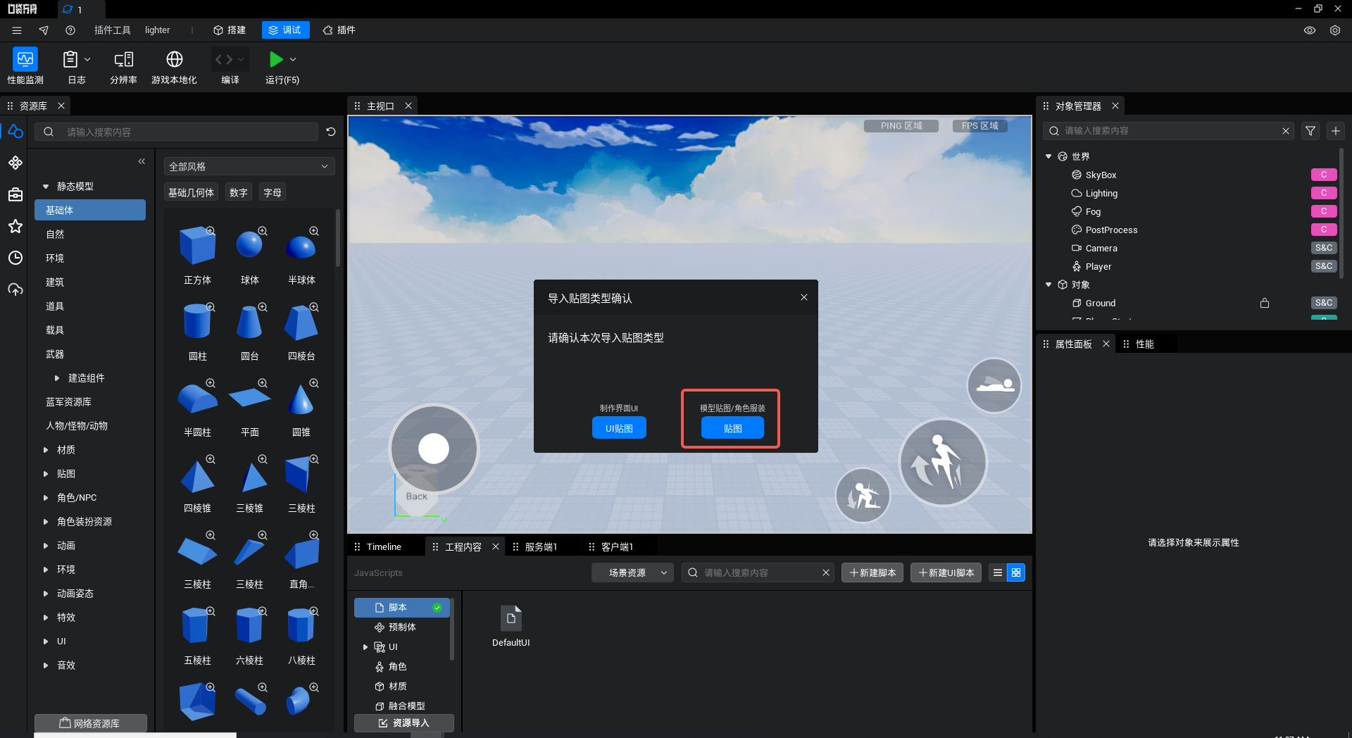Open the 全部风格 style dropdown
1352x738 pixels.
click(249, 167)
